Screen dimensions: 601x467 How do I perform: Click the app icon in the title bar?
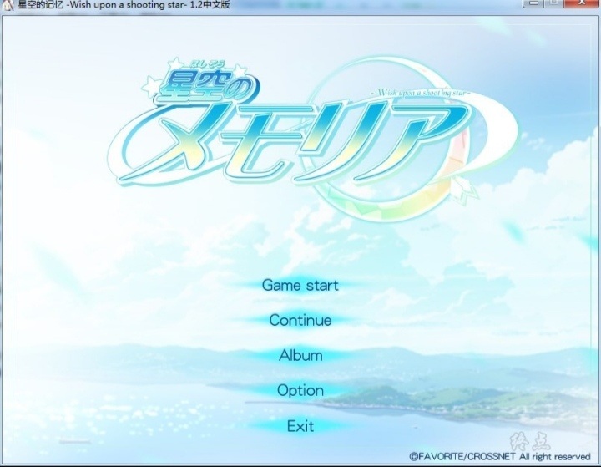pos(8,5)
